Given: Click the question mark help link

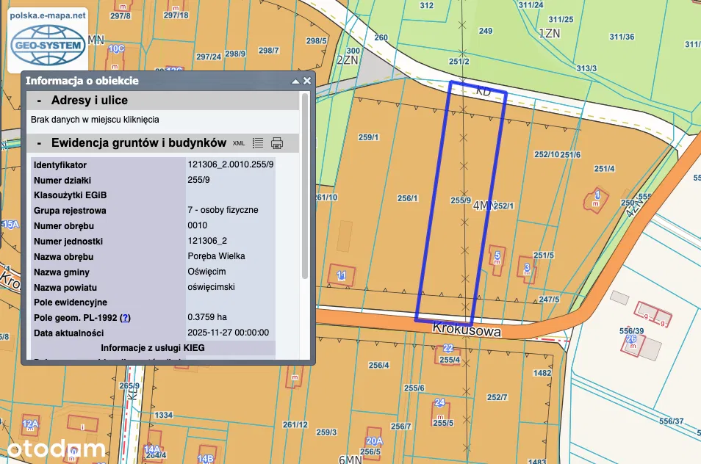Looking at the screenshot, I should coord(125,318).
